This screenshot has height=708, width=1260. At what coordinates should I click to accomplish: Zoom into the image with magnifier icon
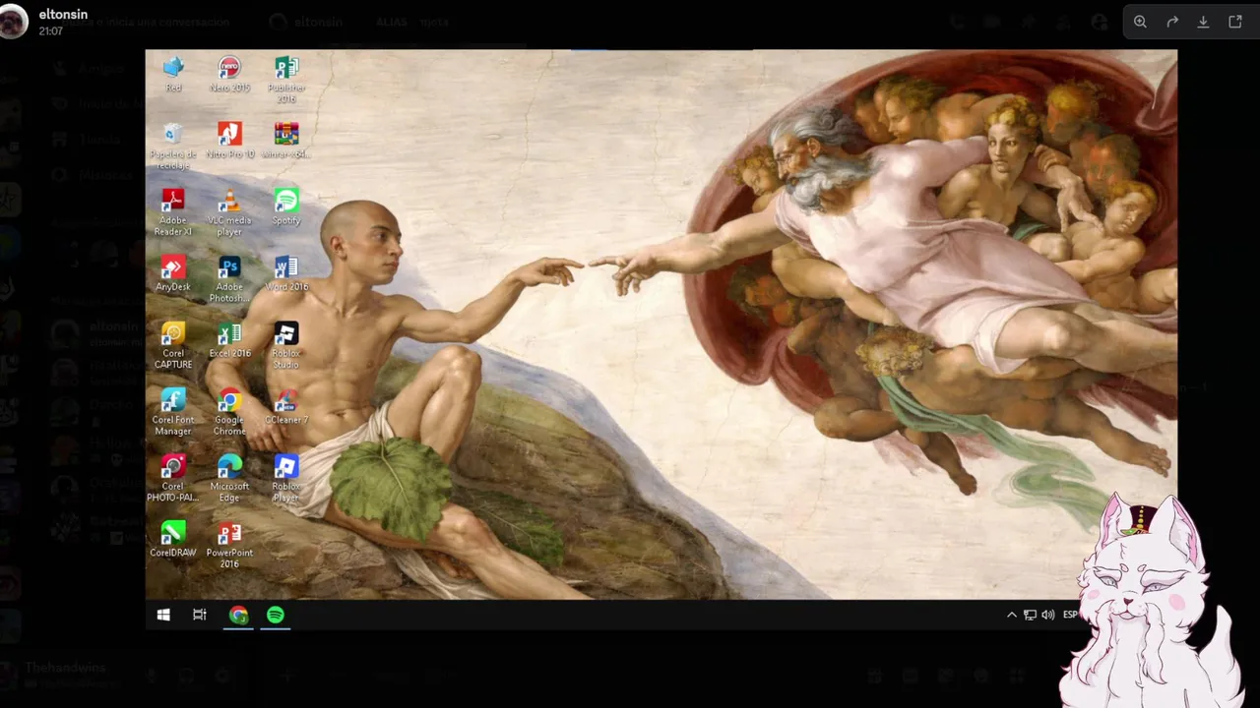[1140, 22]
